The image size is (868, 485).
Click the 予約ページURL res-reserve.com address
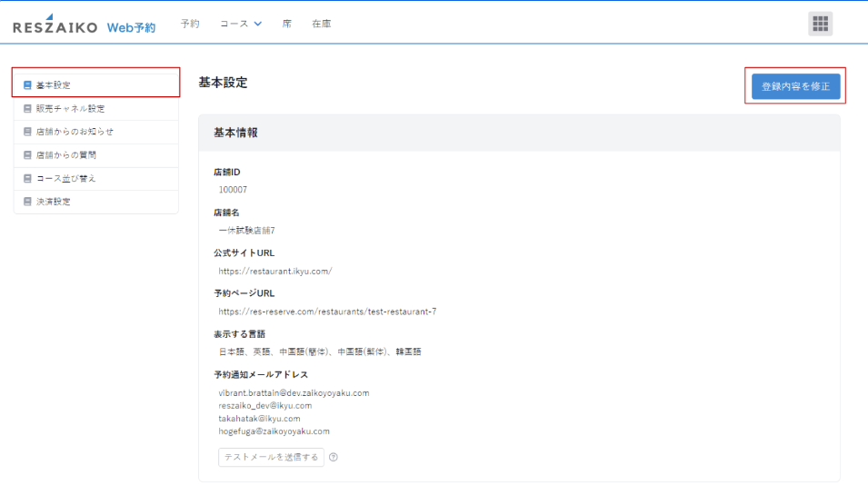point(327,312)
